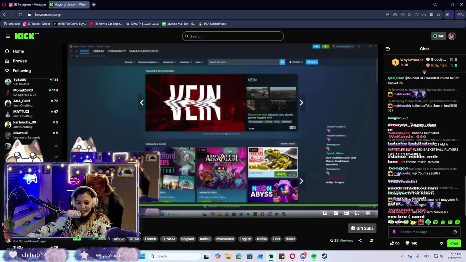Viewport: 466px width, 262px height.
Task: Open the 15 Viewers list
Action: 341,240
